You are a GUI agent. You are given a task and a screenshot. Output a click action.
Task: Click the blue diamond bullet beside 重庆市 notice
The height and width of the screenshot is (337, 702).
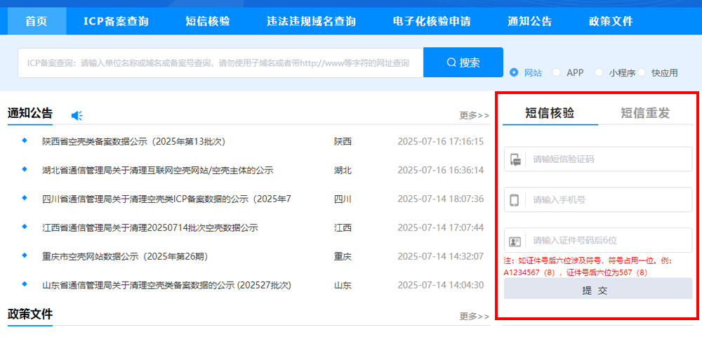[x=25, y=256]
